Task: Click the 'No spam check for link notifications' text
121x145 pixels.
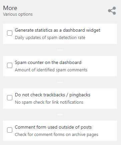Action: (x=49, y=102)
